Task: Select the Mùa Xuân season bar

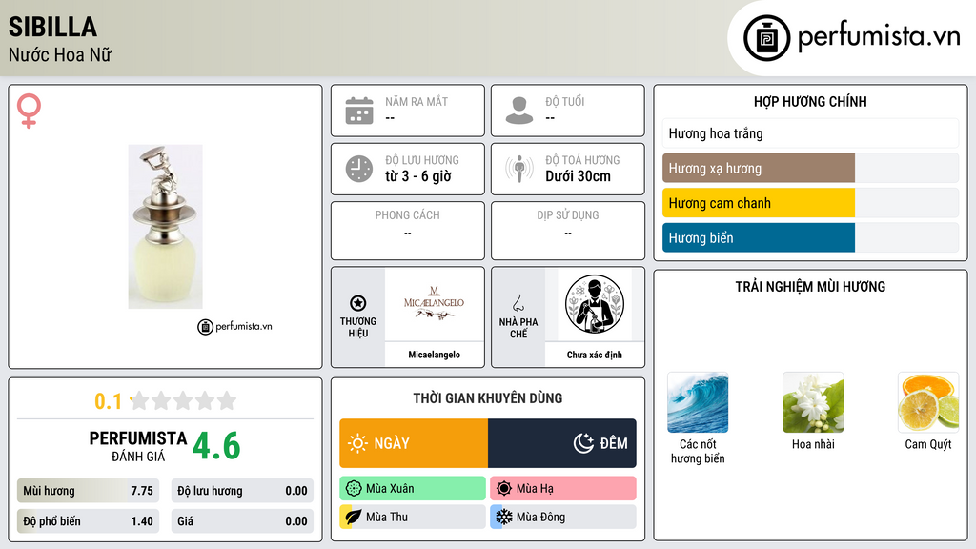Action: coord(413,489)
